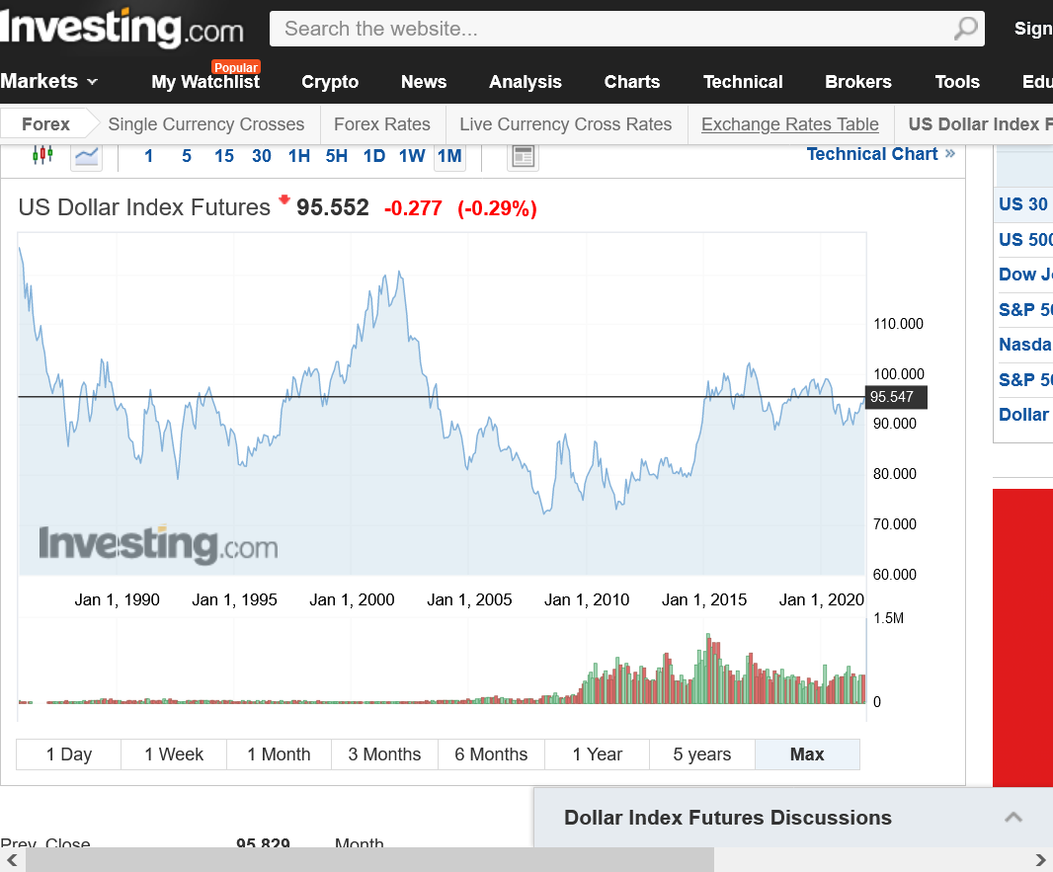Open the News menu

[x=424, y=82]
